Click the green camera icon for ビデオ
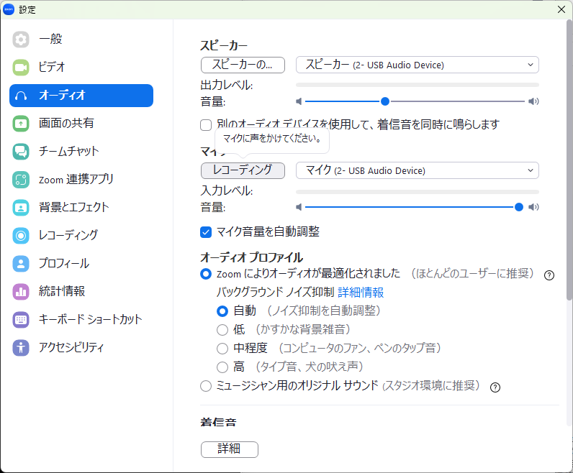 pos(21,68)
